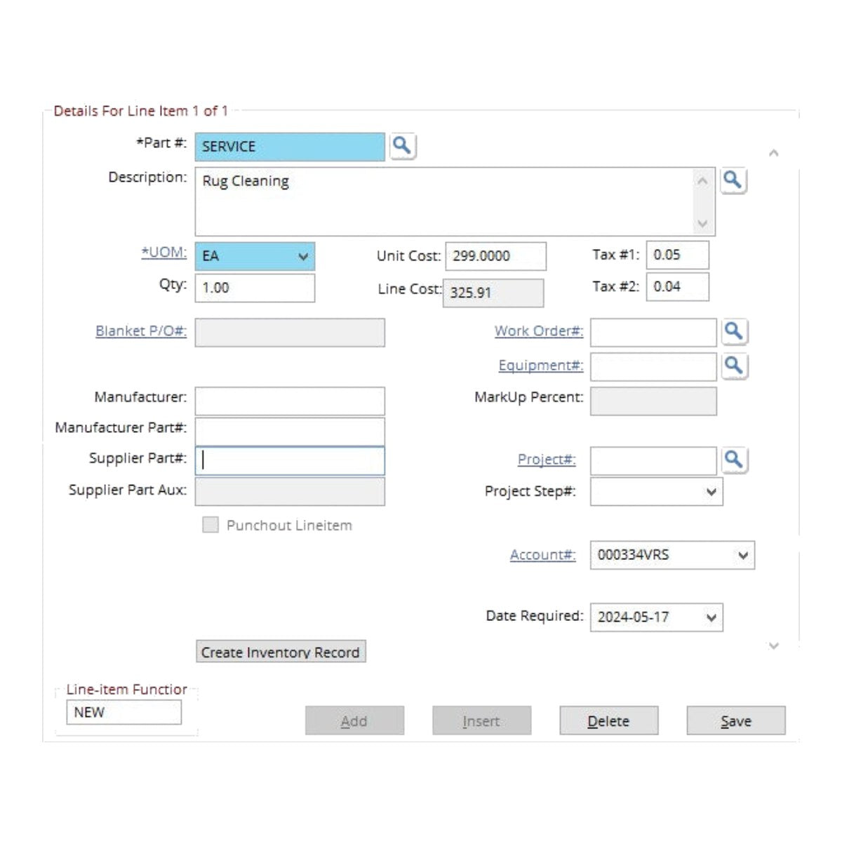Follow the *UOM link
842x842 pixels.
tap(164, 253)
